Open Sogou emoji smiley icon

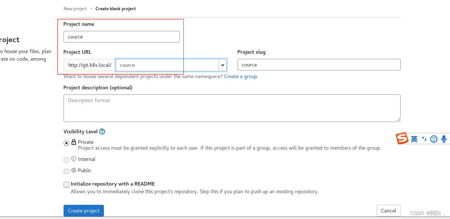(x=434, y=139)
